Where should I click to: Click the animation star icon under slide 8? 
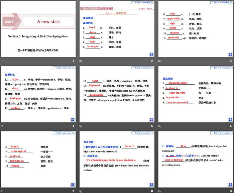tap(81, 191)
